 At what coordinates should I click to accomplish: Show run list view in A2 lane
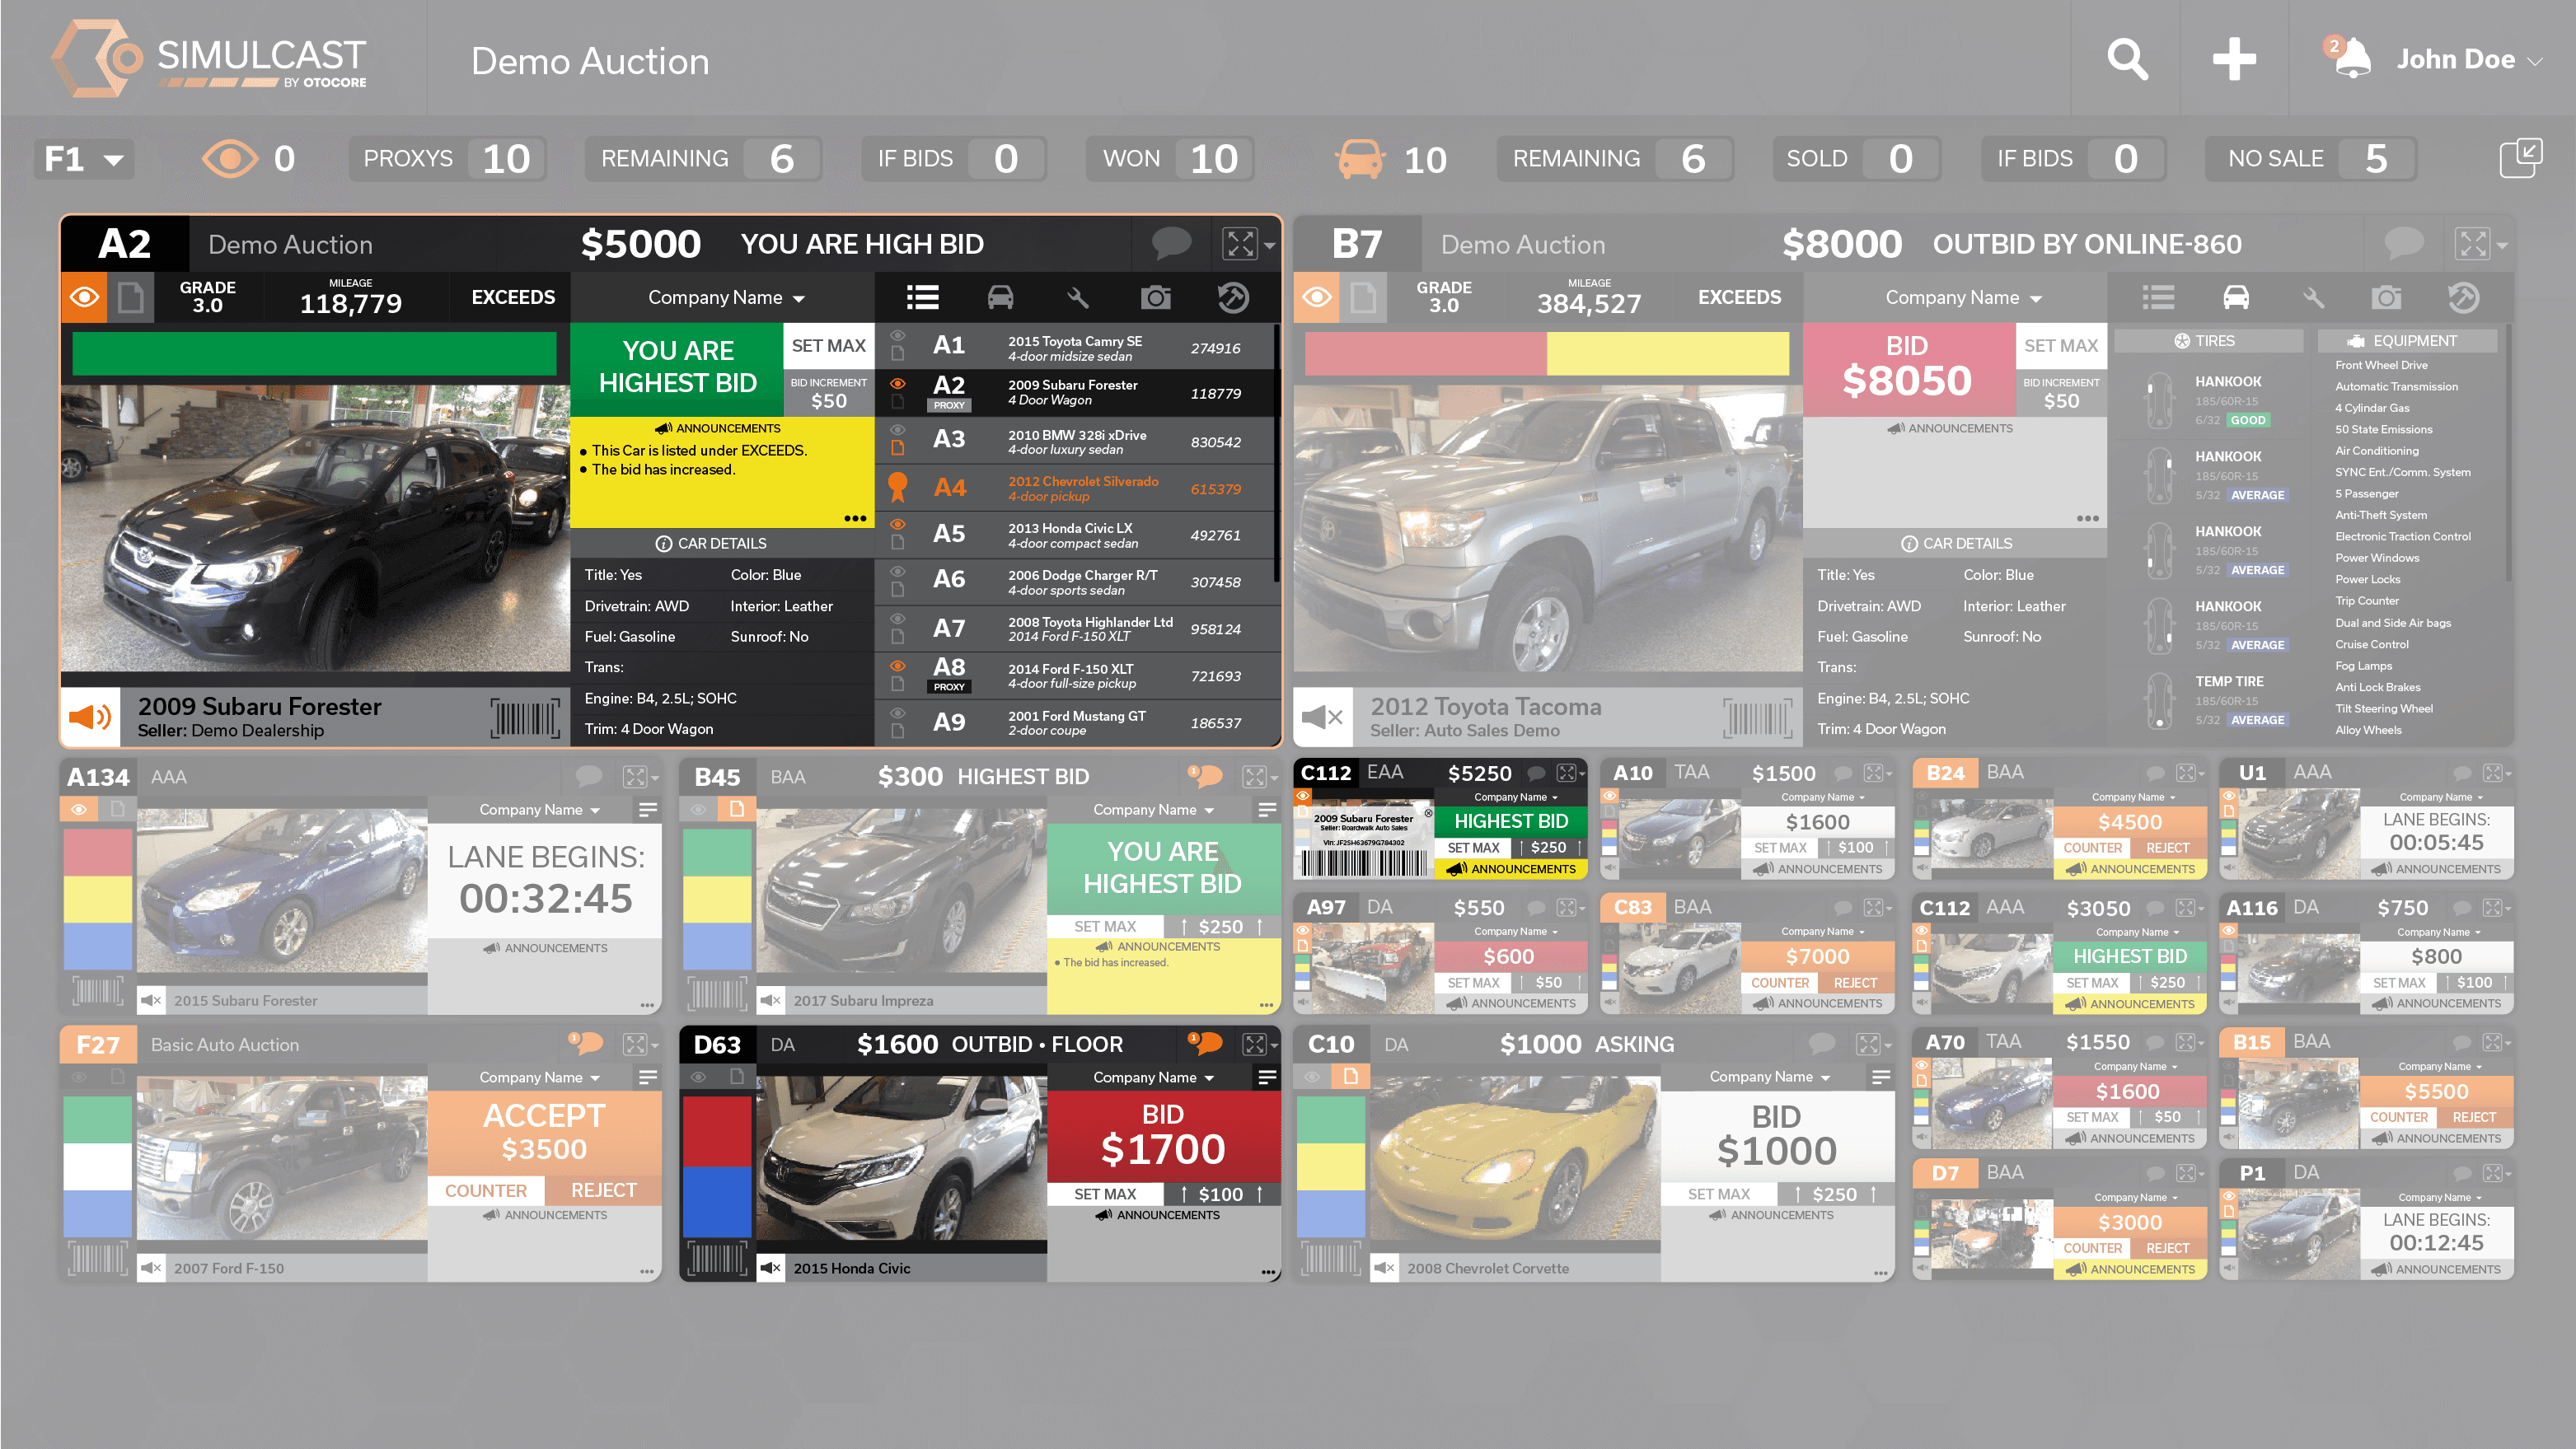click(922, 297)
